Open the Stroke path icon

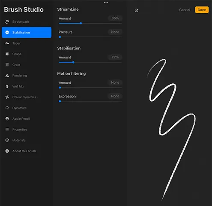pos(7,22)
